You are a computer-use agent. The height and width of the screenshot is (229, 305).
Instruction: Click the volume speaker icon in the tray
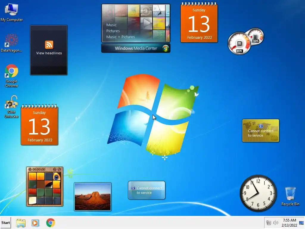coord(276,223)
